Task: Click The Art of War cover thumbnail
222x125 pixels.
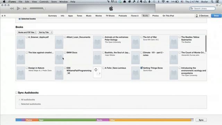Action: 136,42
